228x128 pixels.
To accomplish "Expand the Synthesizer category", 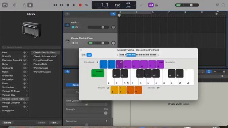I will pyautogui.click(x=27, y=87).
